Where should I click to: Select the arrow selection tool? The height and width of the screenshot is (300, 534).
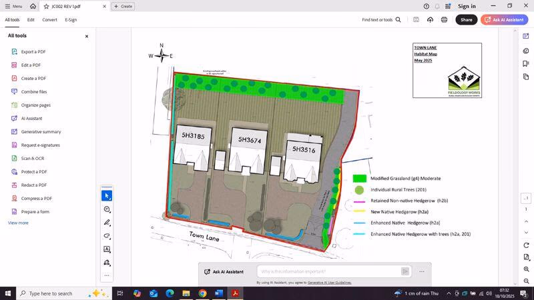pyautogui.click(x=107, y=196)
